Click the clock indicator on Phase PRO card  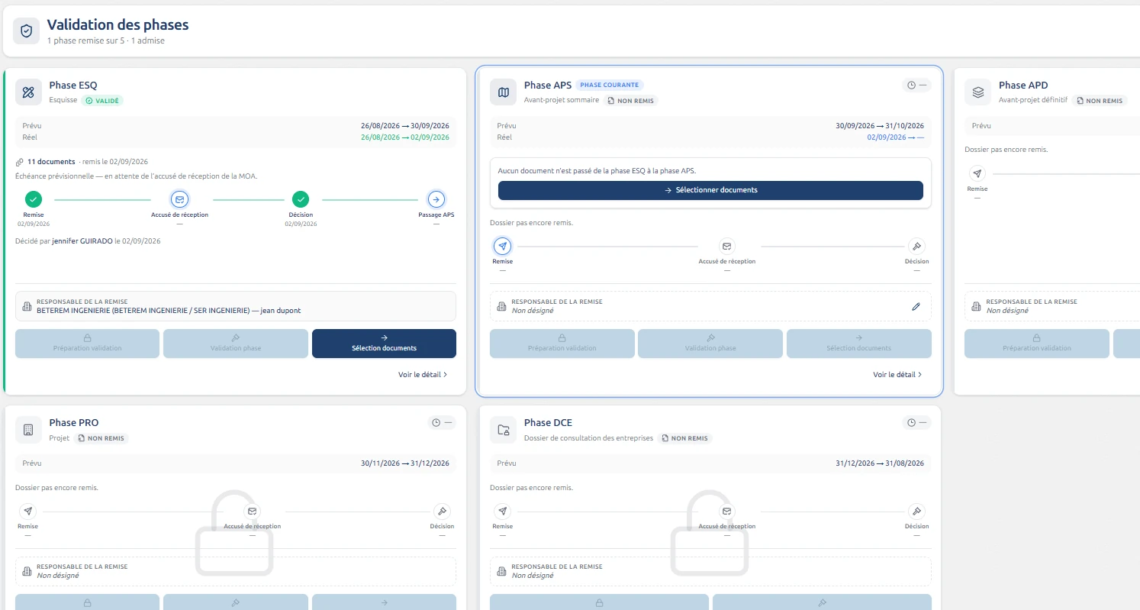tap(442, 422)
